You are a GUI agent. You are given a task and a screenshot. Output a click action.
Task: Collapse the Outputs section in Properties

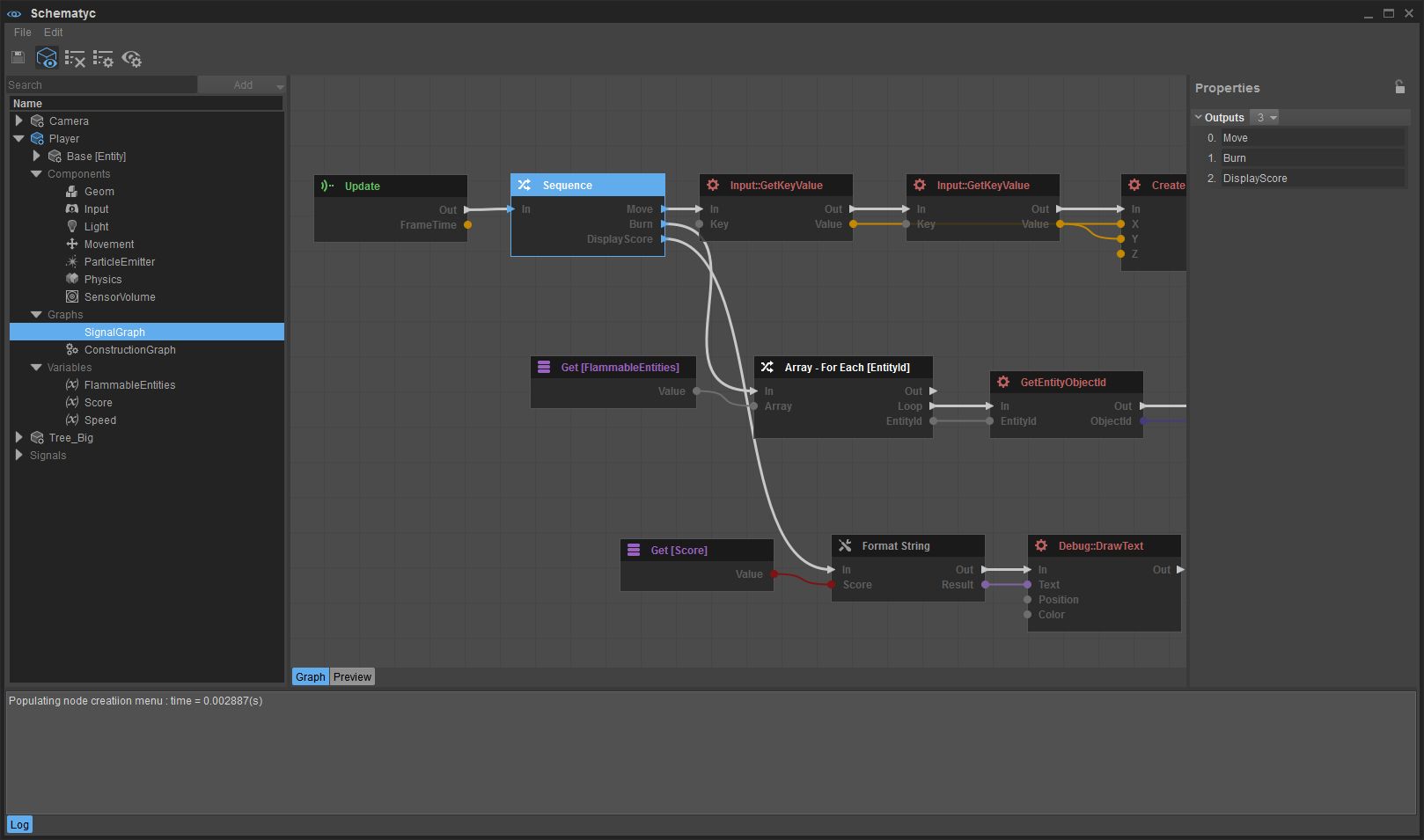[x=1199, y=116]
